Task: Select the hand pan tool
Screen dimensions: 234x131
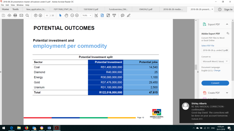Action: (x=66, y=15)
